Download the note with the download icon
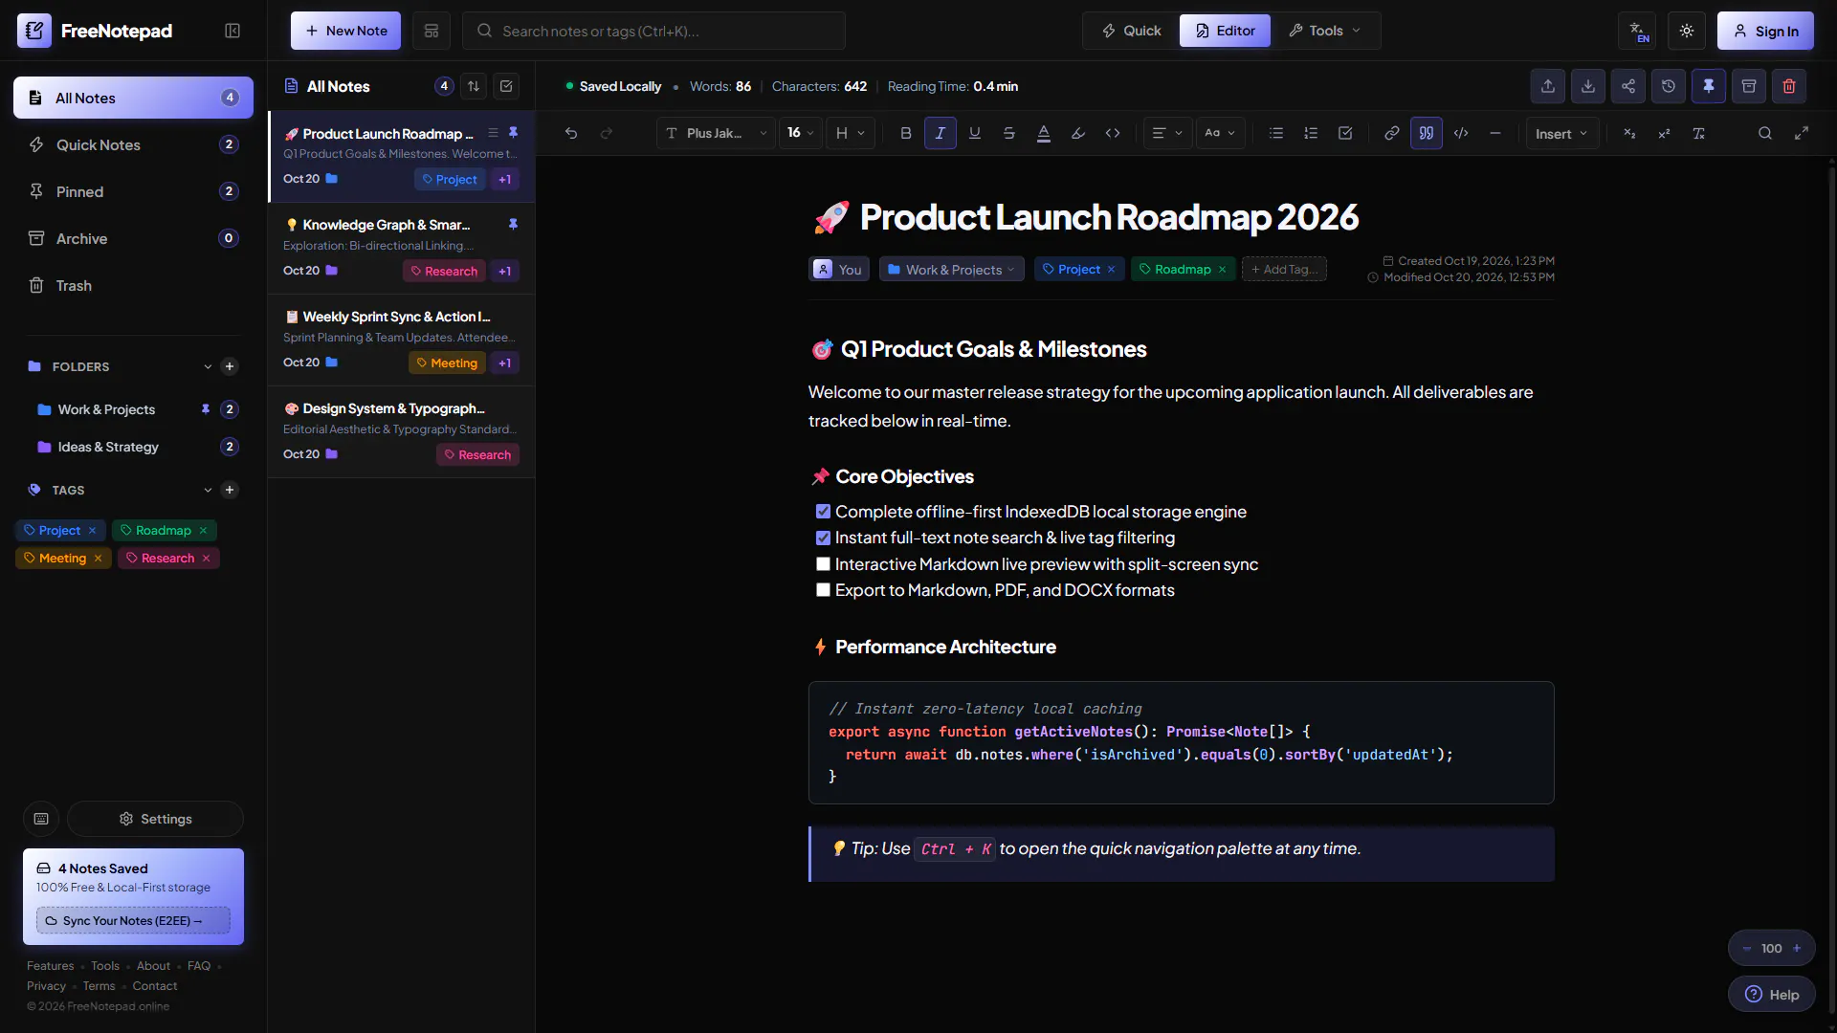Image resolution: width=1837 pixels, height=1033 pixels. (x=1587, y=86)
